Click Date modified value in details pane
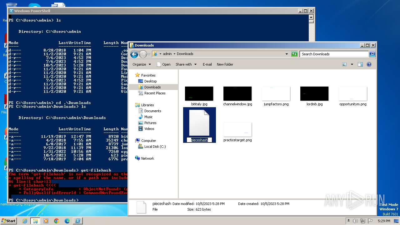 pyautogui.click(x=211, y=204)
